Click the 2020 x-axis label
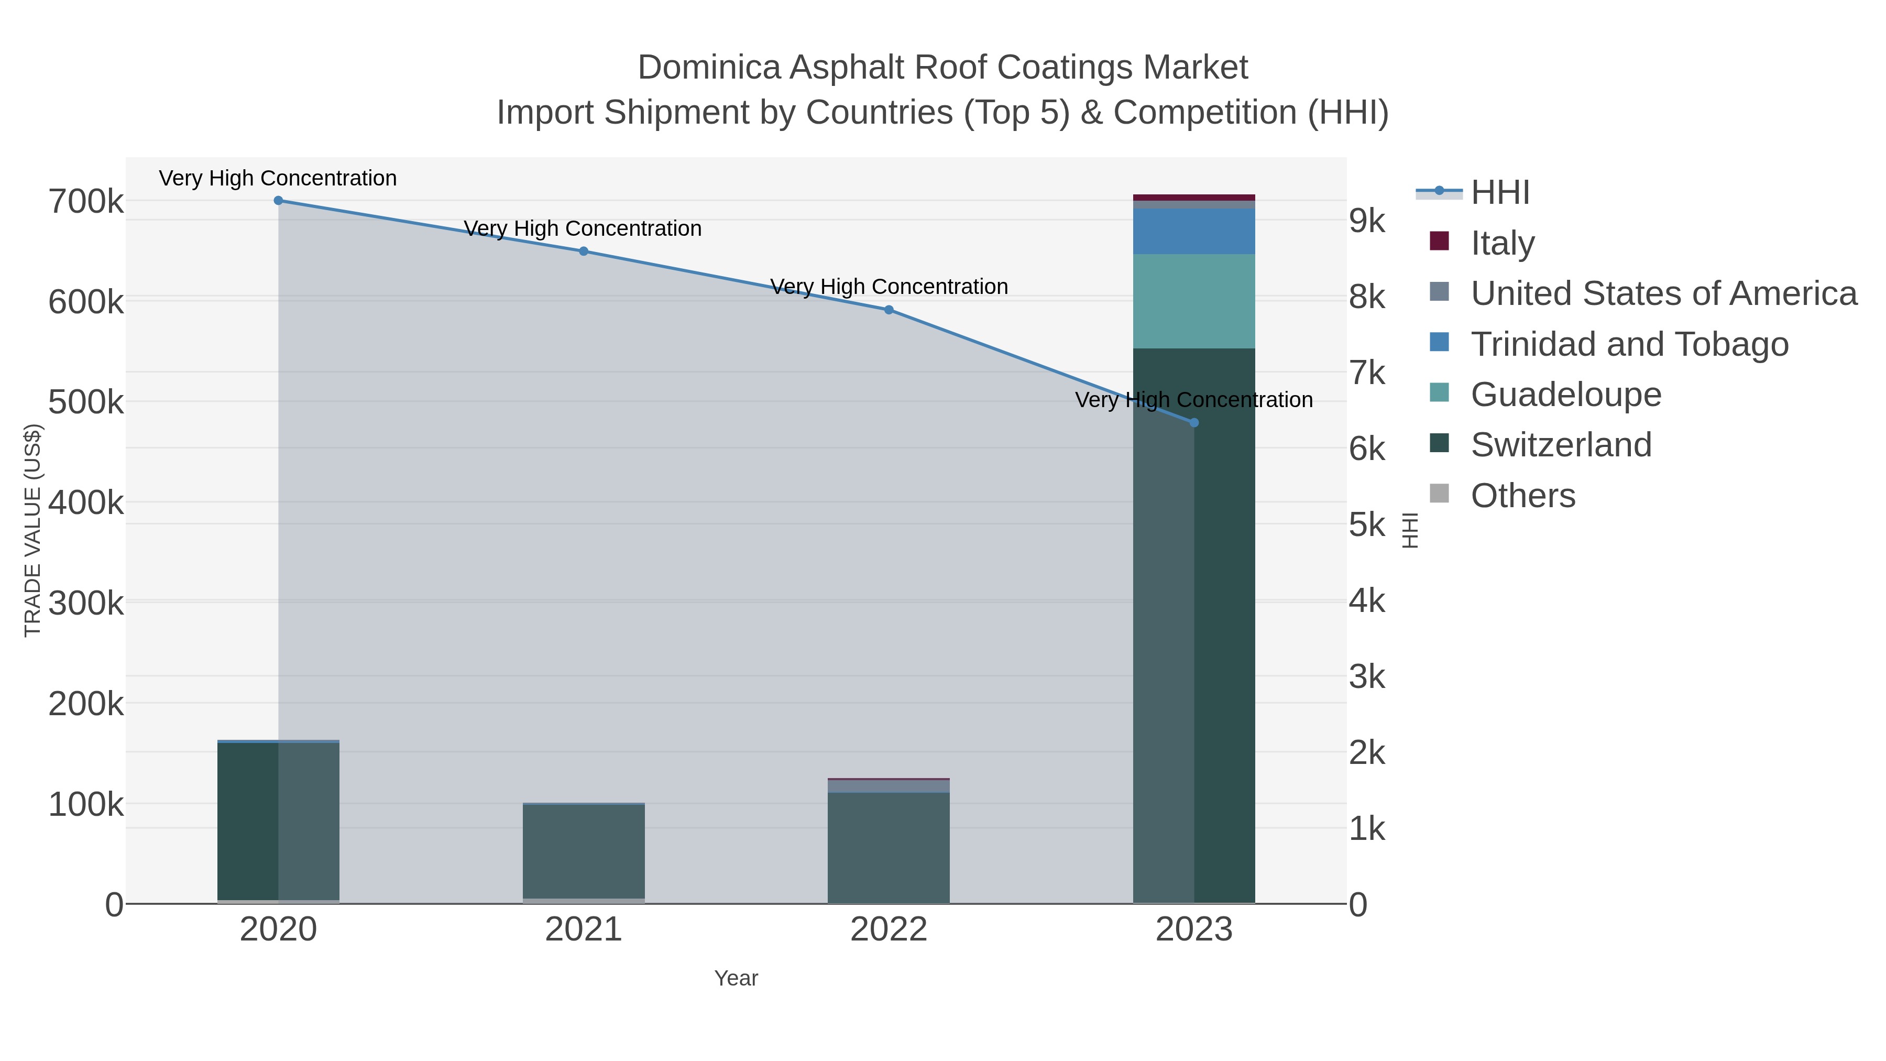Screen dimensions: 1886x1061 278,930
